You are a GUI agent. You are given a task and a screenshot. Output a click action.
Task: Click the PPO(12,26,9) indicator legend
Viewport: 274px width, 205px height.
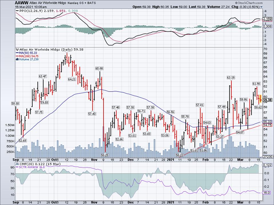point(31,11)
